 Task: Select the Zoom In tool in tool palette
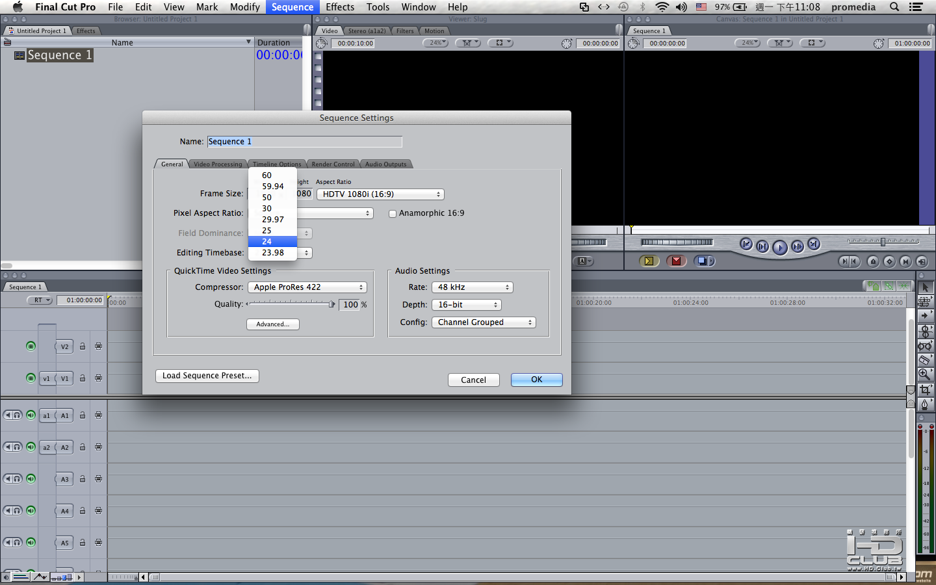pos(924,374)
